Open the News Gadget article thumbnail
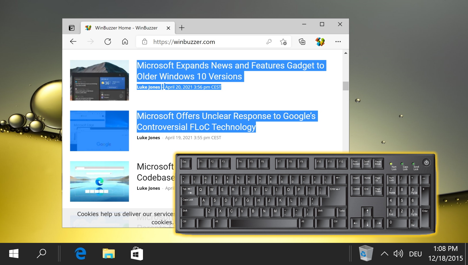Viewport: 468px width, 265px height. point(100,80)
